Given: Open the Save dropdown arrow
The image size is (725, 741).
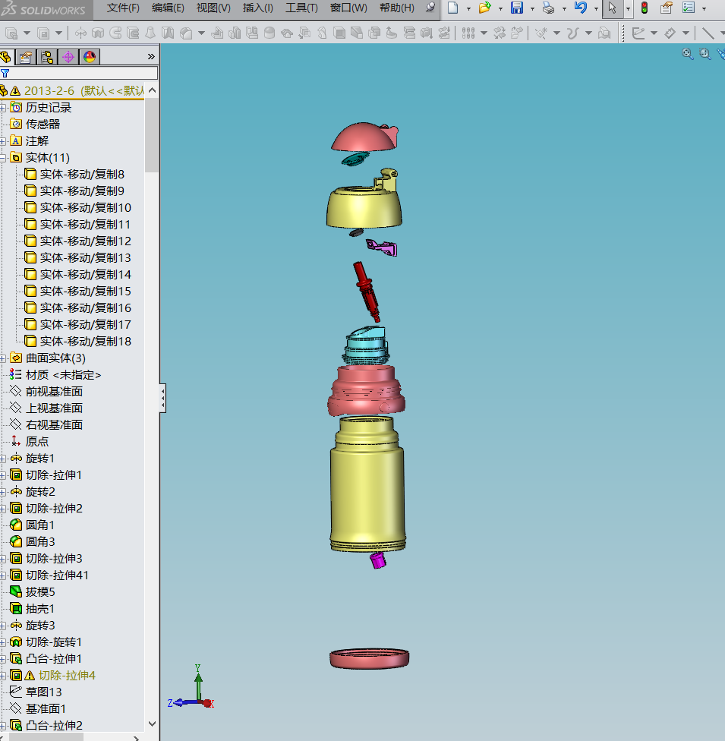Looking at the screenshot, I should 532,8.
